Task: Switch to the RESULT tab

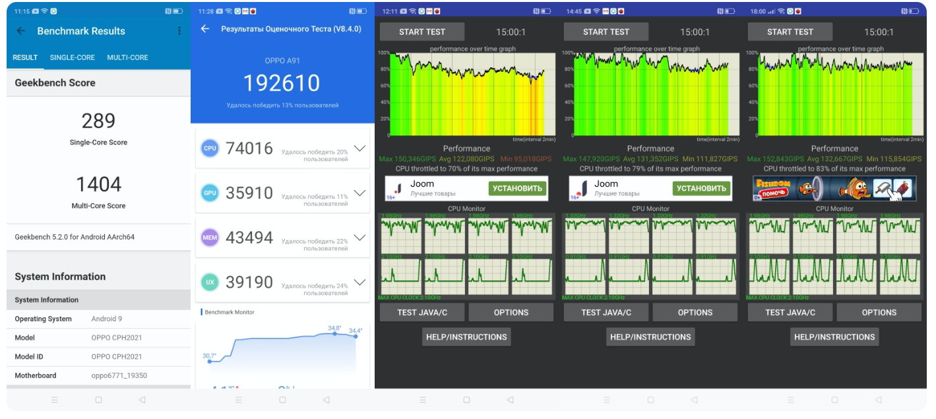Action: pos(25,57)
